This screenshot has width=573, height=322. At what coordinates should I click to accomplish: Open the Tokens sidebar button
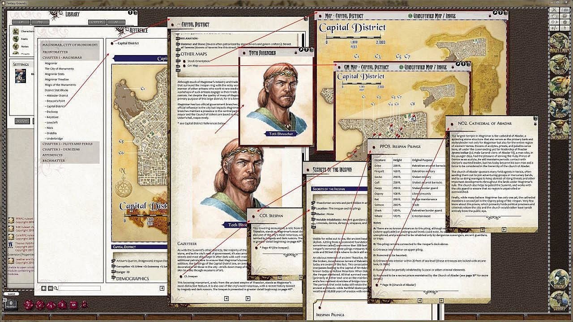pos(560,279)
